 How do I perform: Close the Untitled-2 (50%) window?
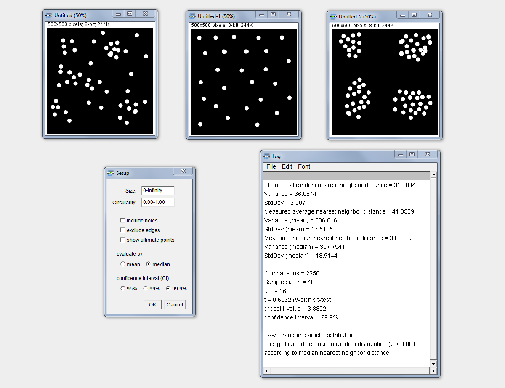tap(430, 15)
